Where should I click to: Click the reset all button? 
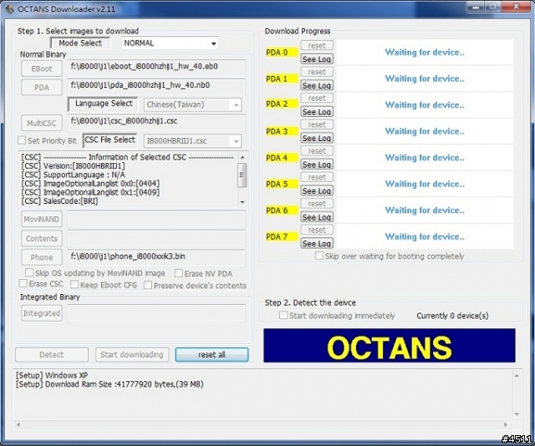click(211, 355)
